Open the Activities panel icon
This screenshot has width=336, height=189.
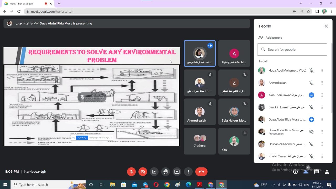pos(327,172)
